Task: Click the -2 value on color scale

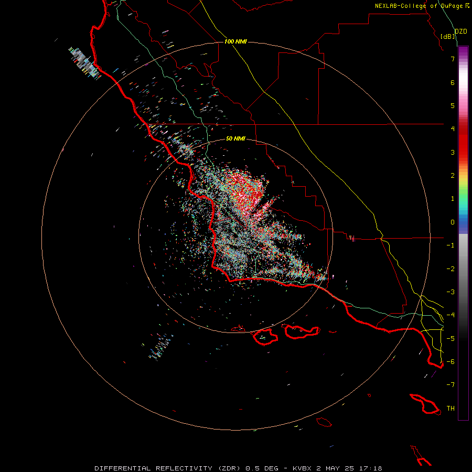Action: (x=450, y=269)
